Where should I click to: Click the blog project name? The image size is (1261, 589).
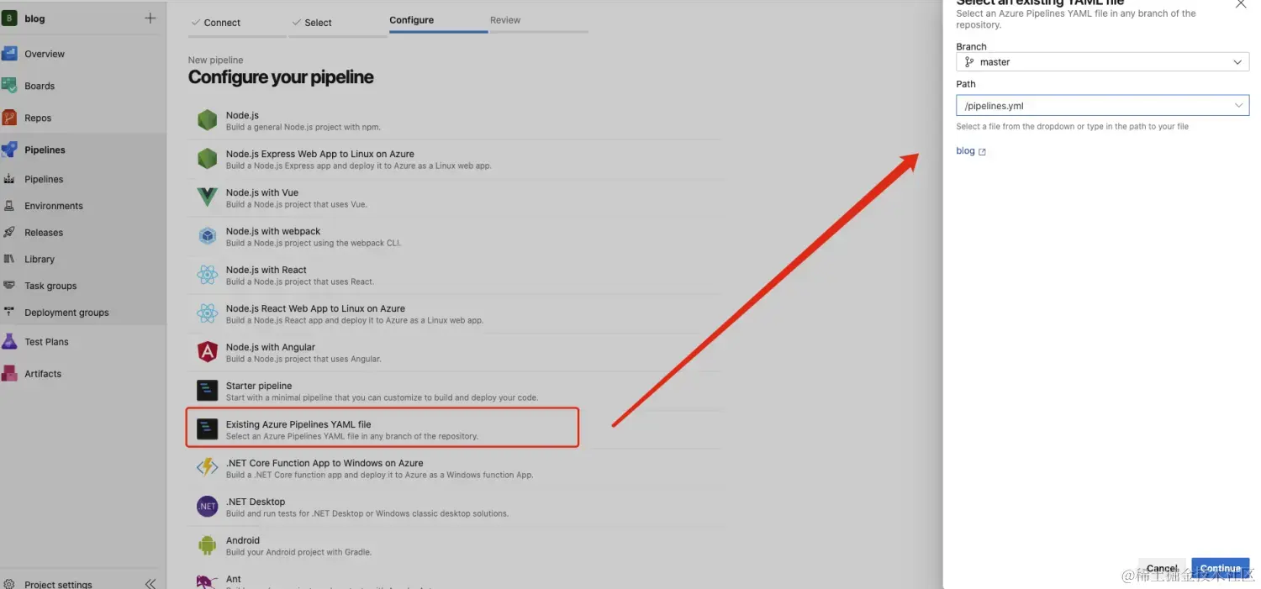[x=34, y=18]
